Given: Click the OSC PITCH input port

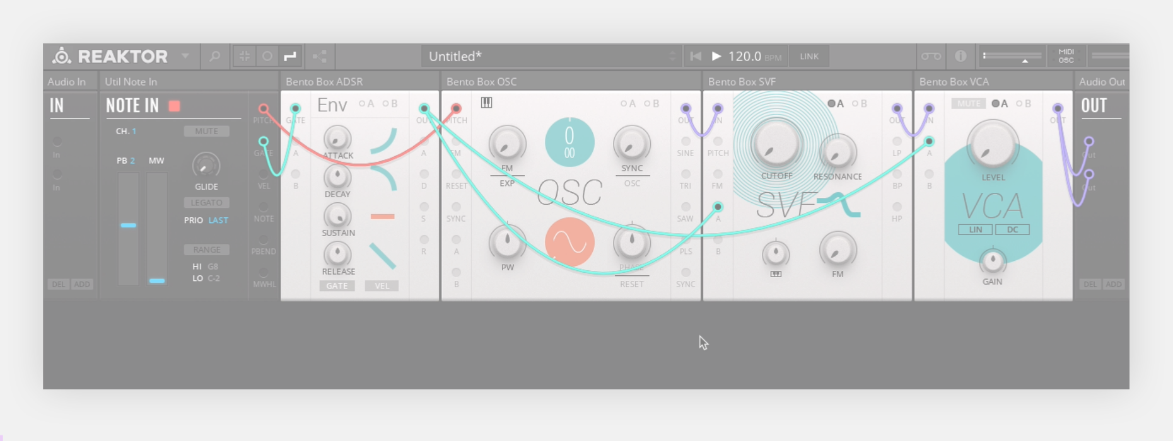Looking at the screenshot, I should (456, 109).
